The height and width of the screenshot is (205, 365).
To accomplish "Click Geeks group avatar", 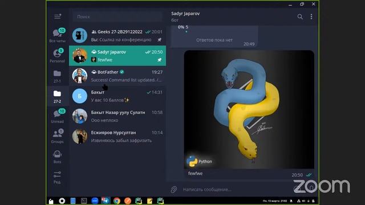I will click(80, 35).
